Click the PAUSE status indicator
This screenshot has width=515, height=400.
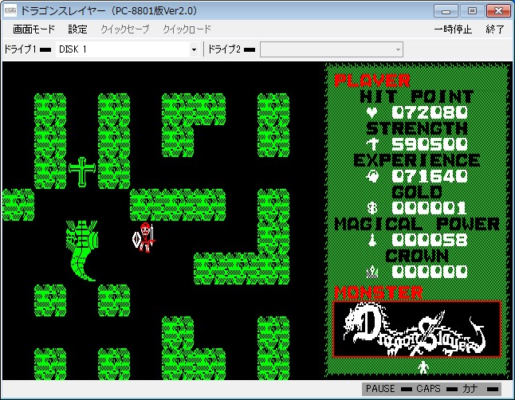coord(389,389)
